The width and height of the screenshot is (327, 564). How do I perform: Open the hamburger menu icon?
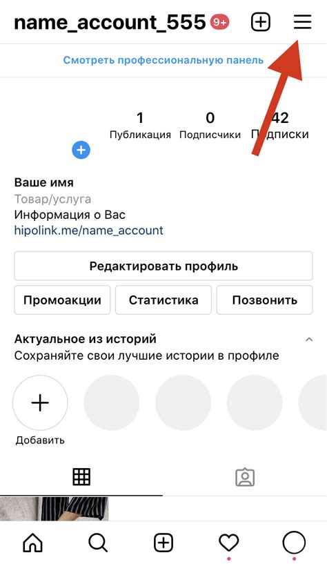302,22
